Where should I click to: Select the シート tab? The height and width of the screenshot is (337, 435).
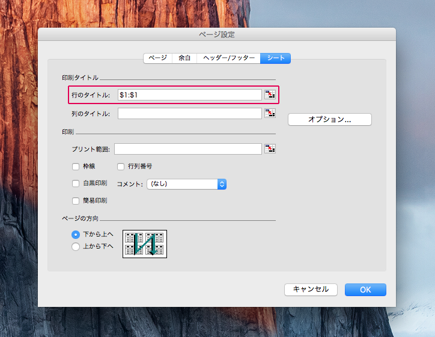276,58
